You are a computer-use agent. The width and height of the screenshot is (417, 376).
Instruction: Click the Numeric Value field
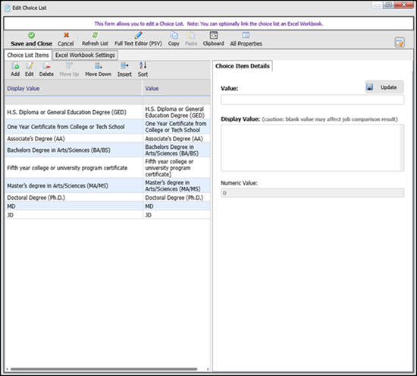[x=312, y=193]
